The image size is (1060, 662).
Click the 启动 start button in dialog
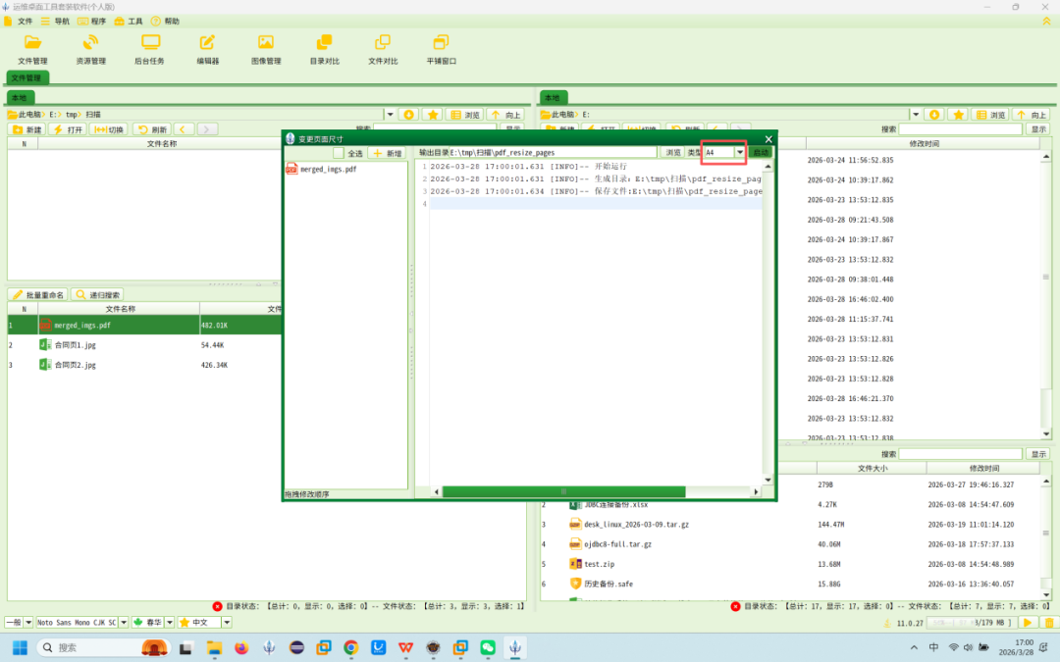point(761,153)
